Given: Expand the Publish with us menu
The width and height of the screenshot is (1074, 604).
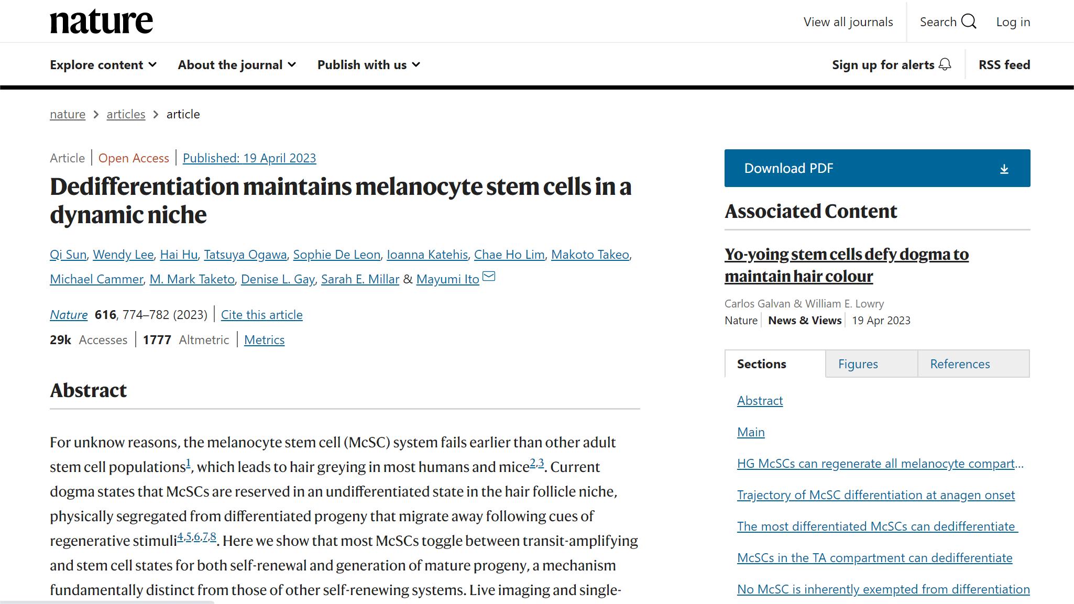Looking at the screenshot, I should 368,65.
